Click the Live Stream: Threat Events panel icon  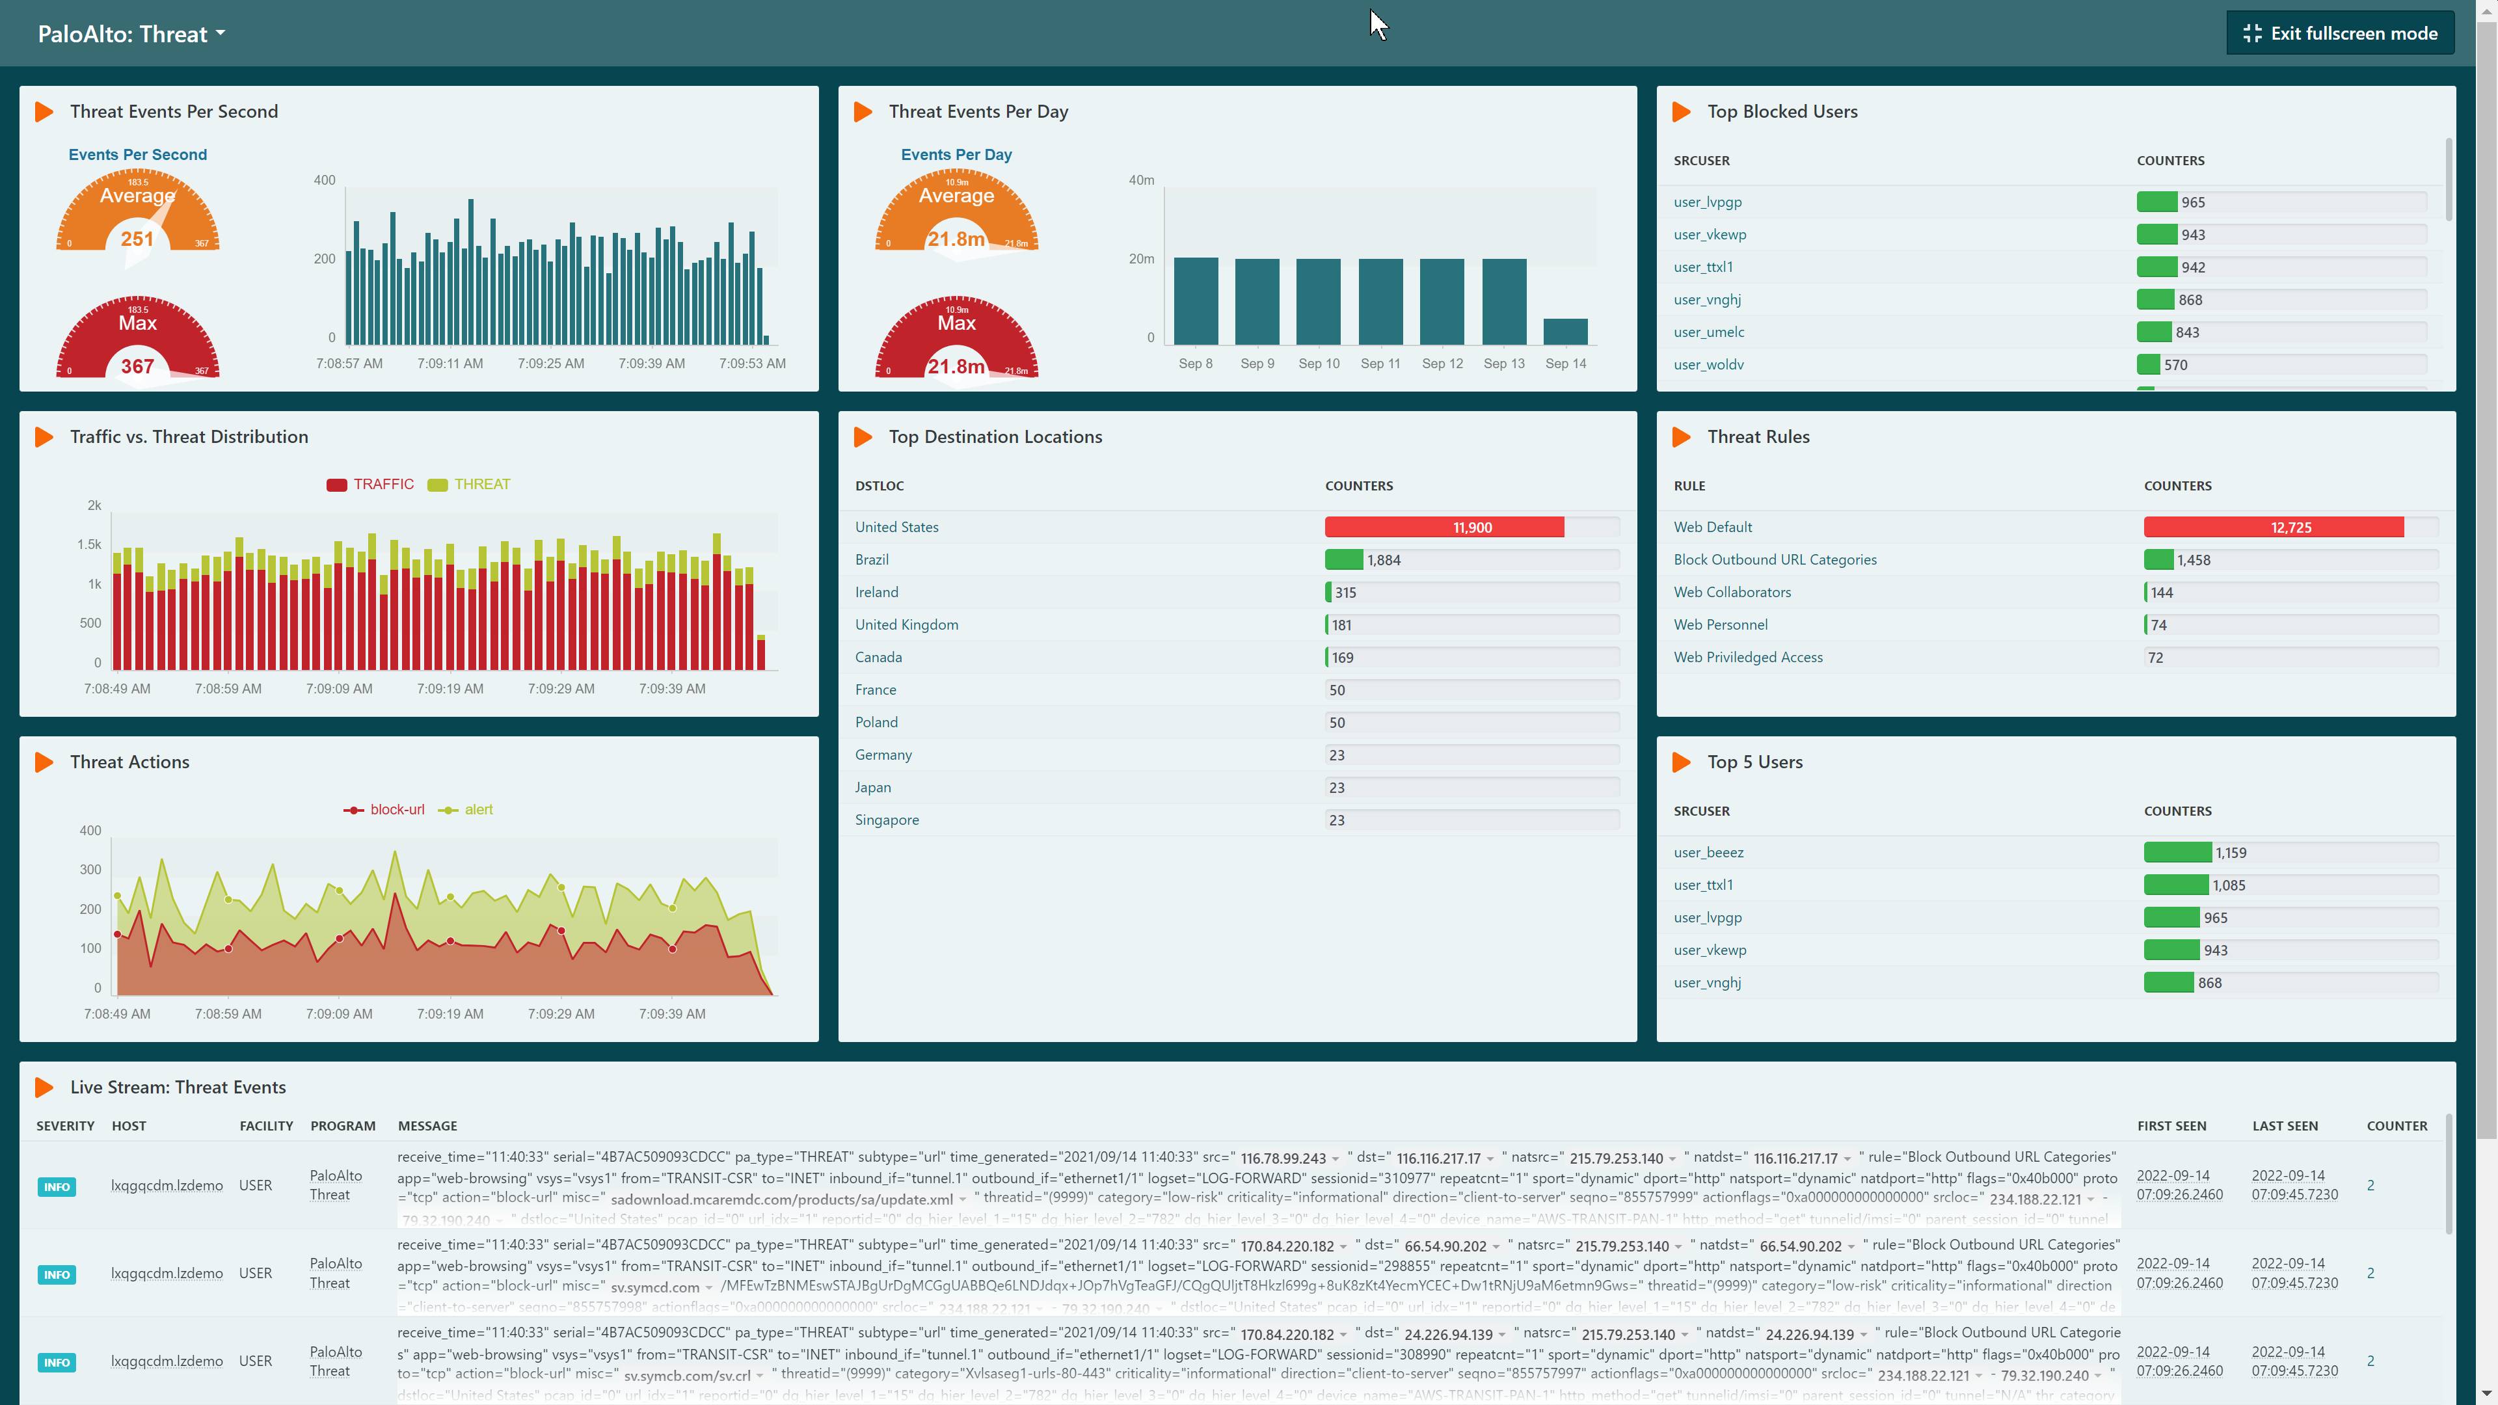coord(44,1087)
